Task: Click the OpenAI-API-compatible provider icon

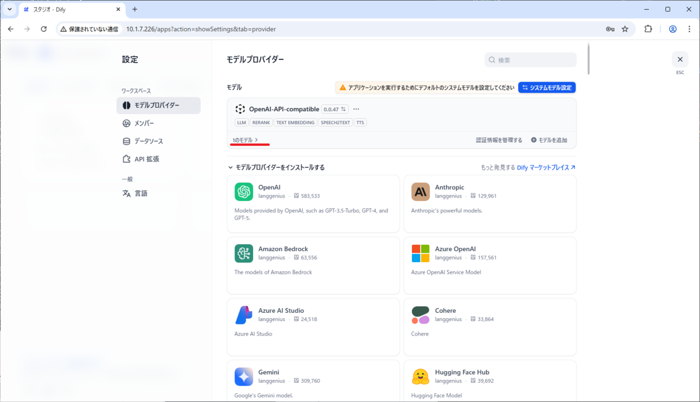Action: pos(240,109)
